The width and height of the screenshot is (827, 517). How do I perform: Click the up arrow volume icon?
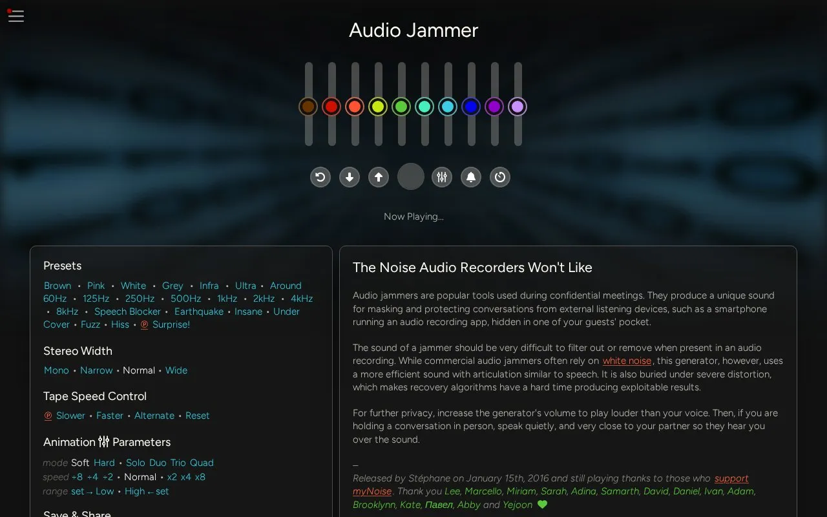pos(379,177)
